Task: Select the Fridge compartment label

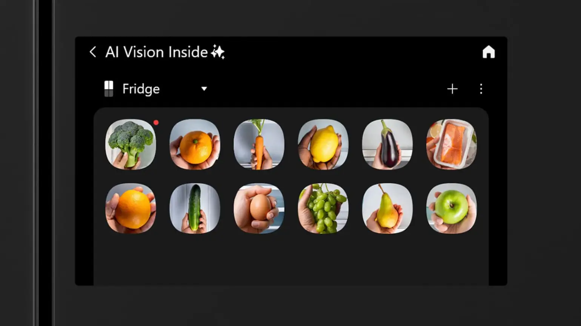Action: coord(141,89)
